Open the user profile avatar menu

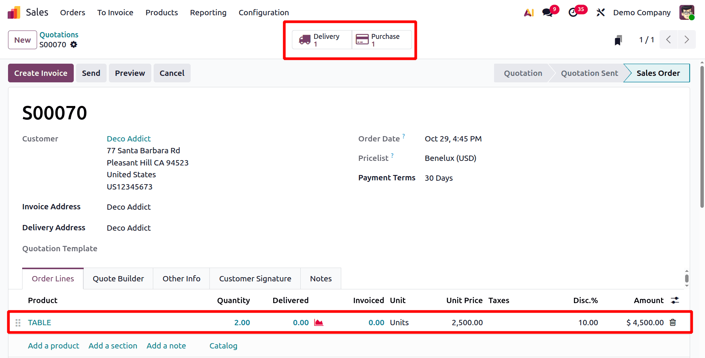687,12
